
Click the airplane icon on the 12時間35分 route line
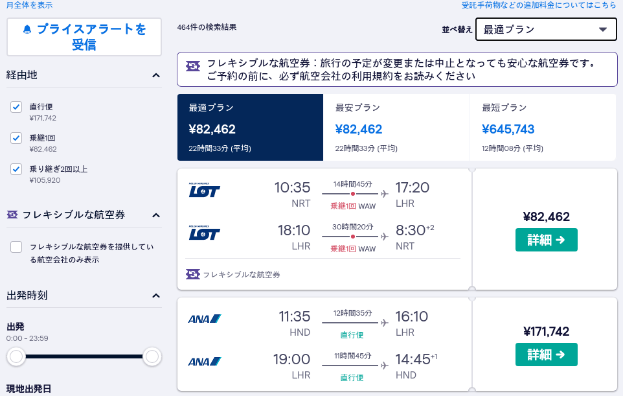coord(384,323)
